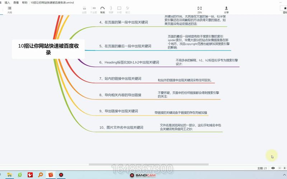Click the zoom in plus button

pyautogui.click(x=284, y=168)
